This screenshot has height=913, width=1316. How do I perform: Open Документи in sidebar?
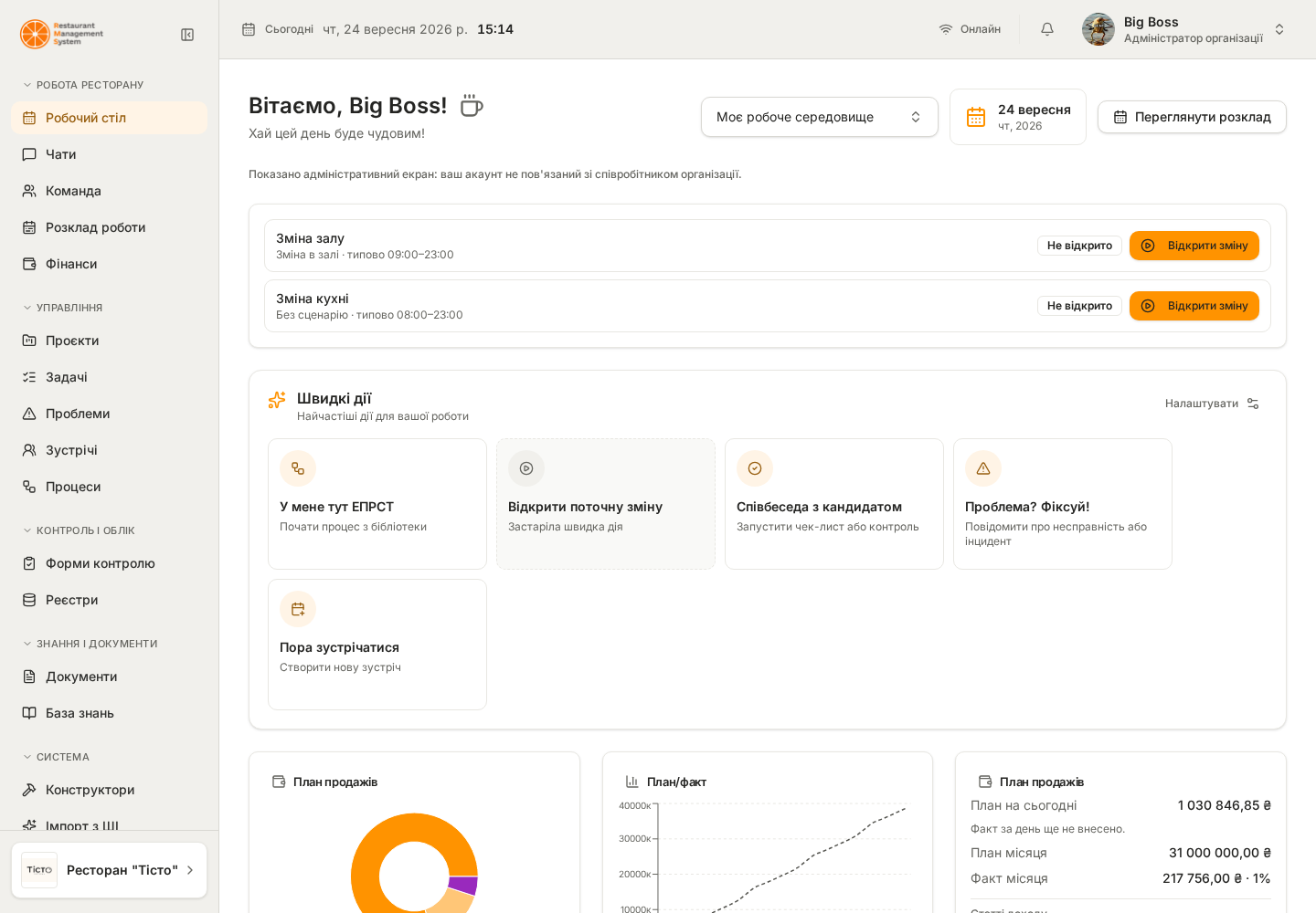(x=110, y=677)
